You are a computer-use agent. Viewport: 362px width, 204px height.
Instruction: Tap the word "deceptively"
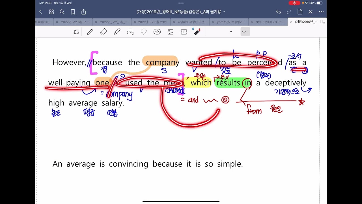coord(286,83)
